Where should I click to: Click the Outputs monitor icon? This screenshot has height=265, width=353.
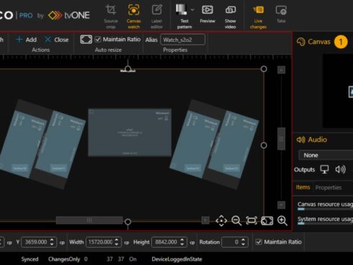[x=324, y=169]
